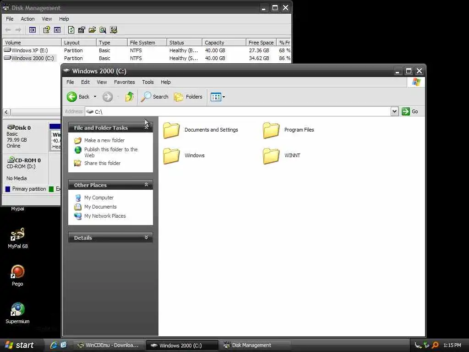Open the Forward button history dropdown
The image size is (469, 352).
119,97
